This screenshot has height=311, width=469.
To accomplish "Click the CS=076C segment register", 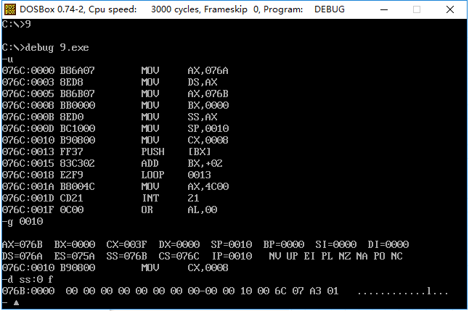I will (179, 257).
